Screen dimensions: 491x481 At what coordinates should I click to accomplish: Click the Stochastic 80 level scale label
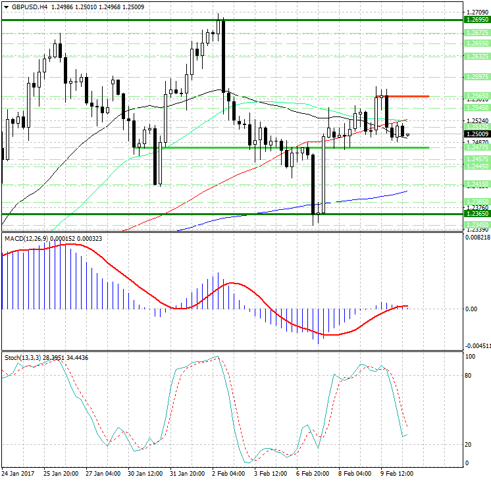tap(469, 376)
